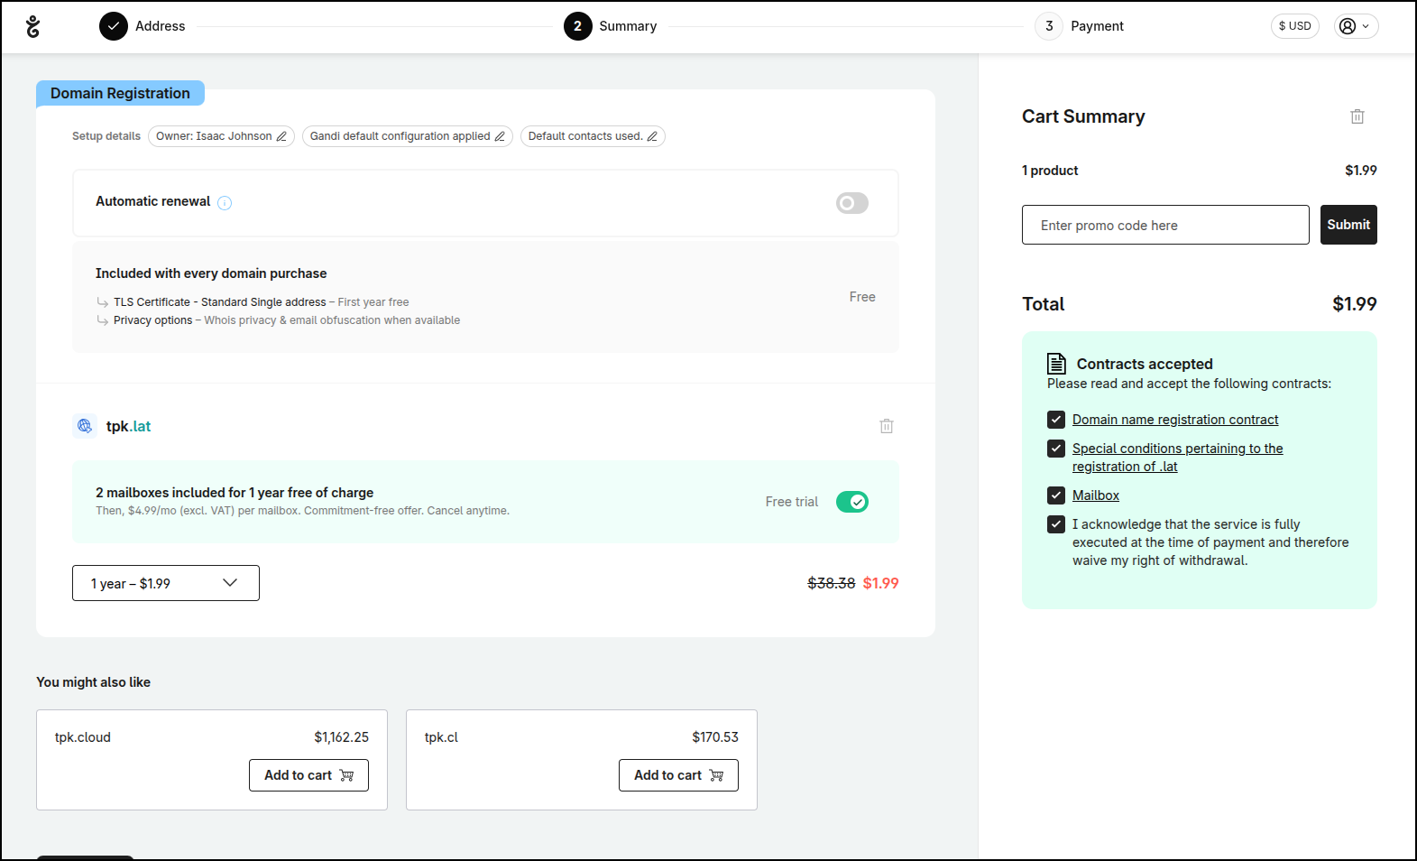
Task: Click the promo code input field
Action: 1164,225
